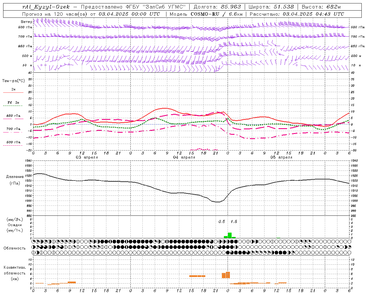Click the station name rAl_Kyzyl-Ozek in the header
This screenshot has width=366, height=293.
pyautogui.click(x=46, y=7)
